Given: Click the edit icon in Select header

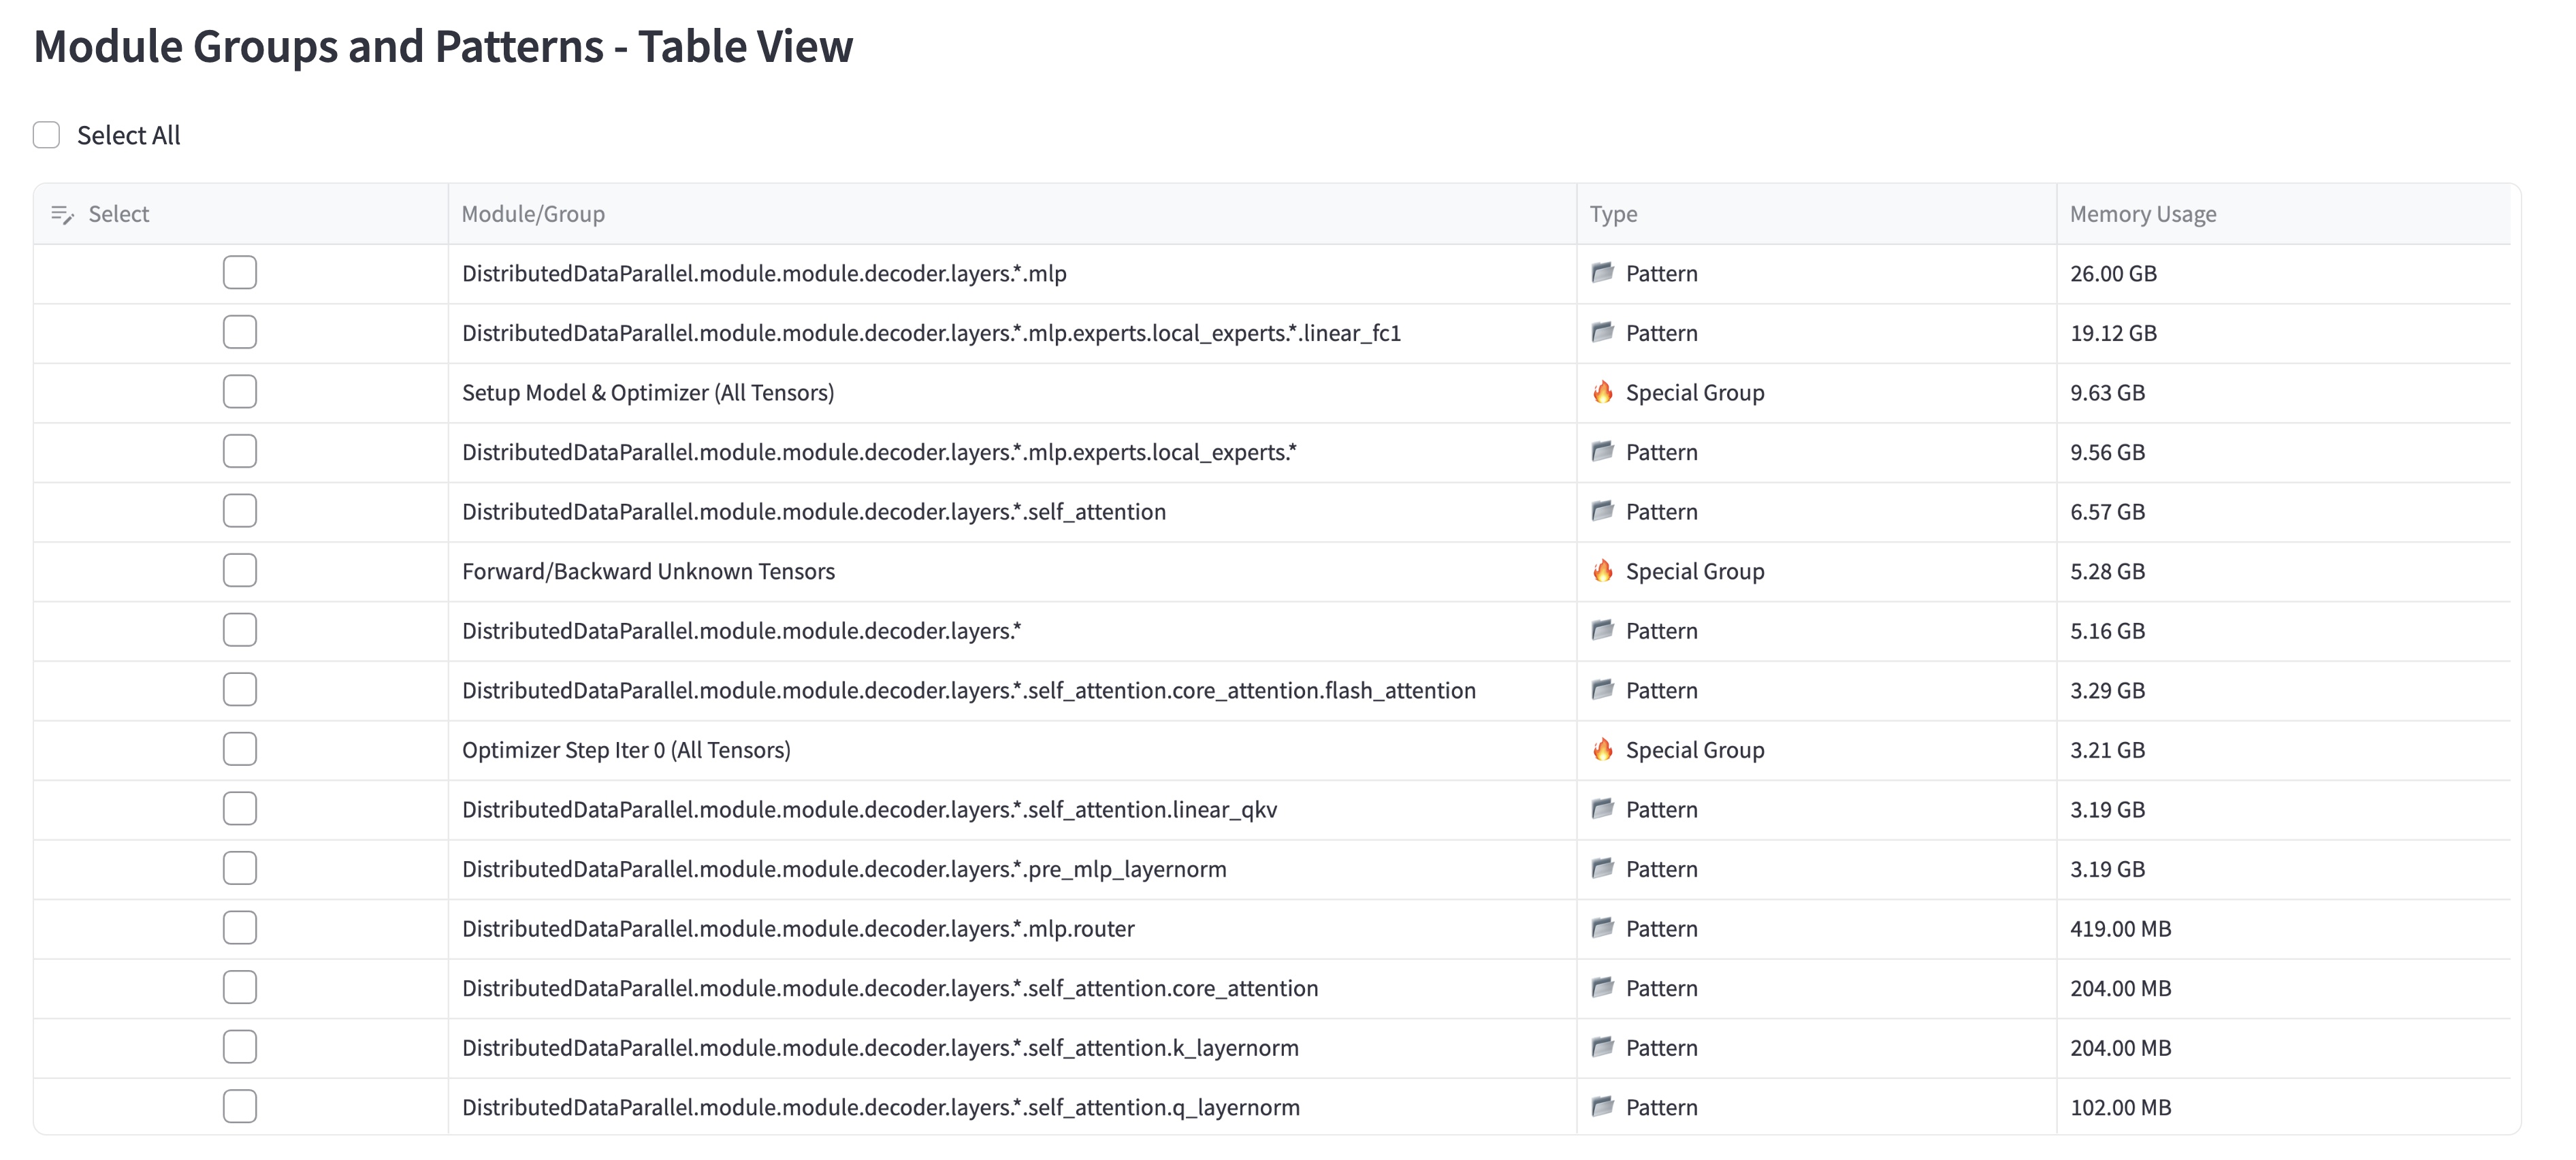Looking at the screenshot, I should coord(62,214).
